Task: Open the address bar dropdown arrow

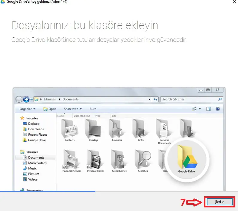Action: point(149,100)
